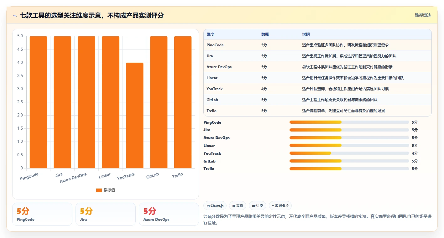Image resolution: width=444 pixels, height=238 pixels.
Task: Click the 说明 table column header
Action: [x=306, y=34]
